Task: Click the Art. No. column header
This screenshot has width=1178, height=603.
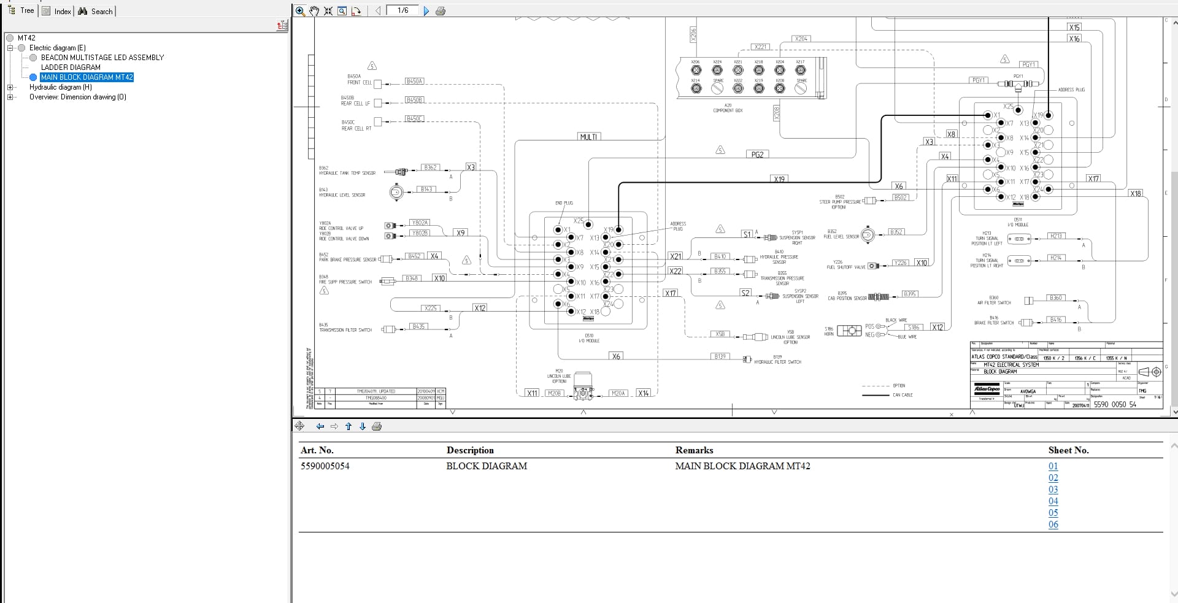Action: coord(317,450)
